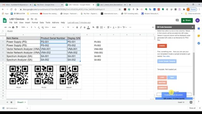Image resolution: width=202 pixels, height=114 pixels.
Task: Increase decimal places in toolbar
Action: point(43,27)
